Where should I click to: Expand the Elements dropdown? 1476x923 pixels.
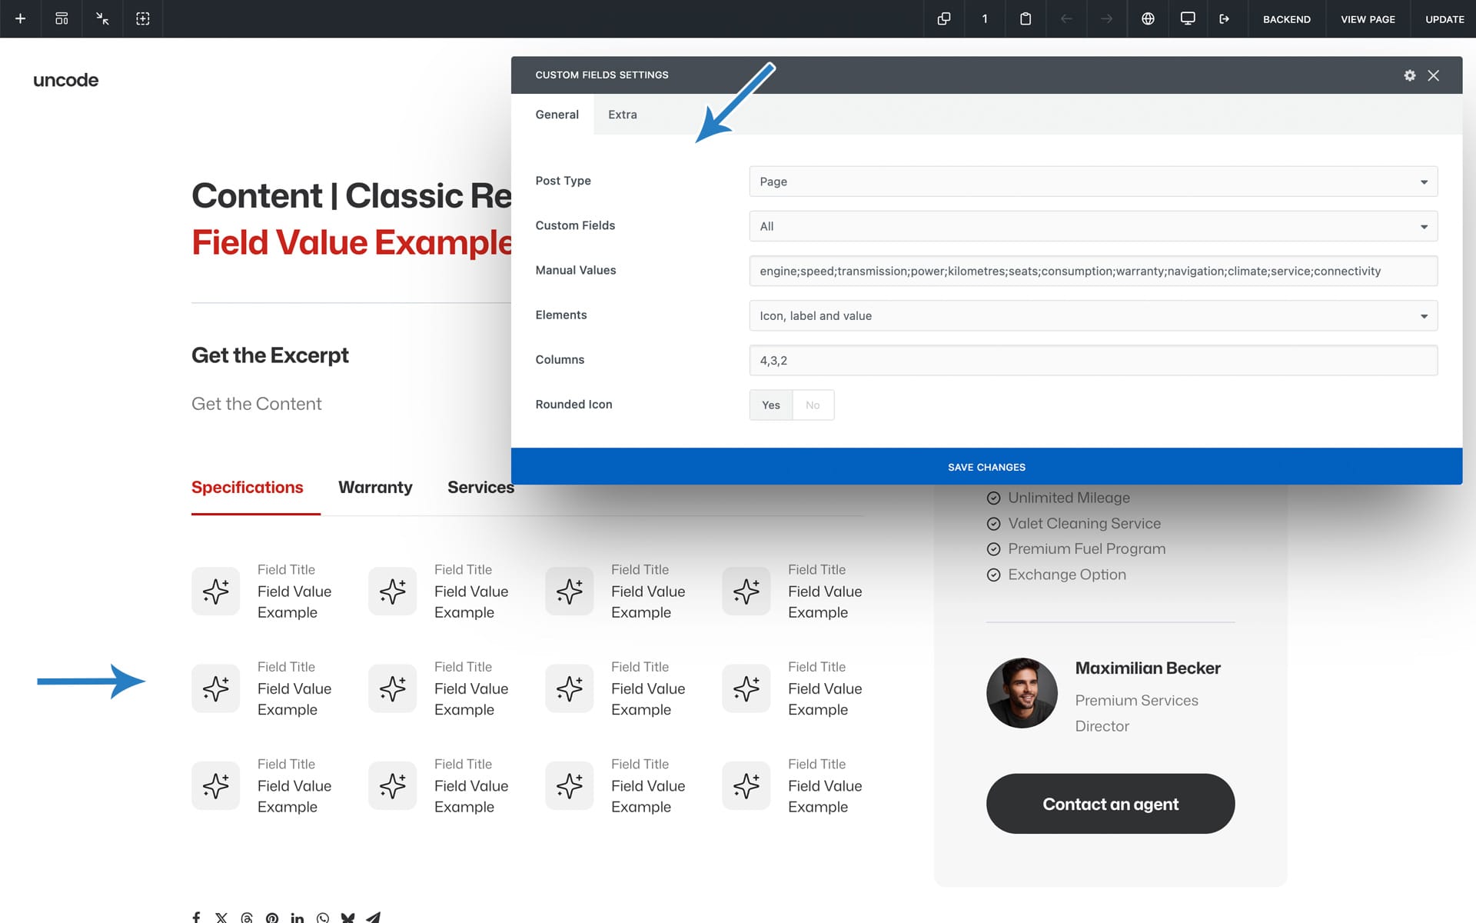(1093, 316)
